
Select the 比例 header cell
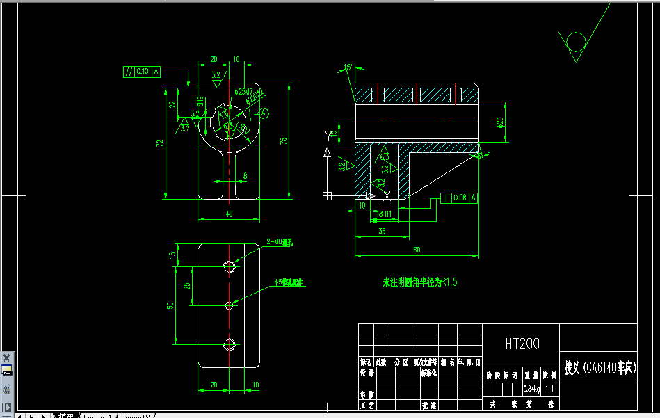click(549, 375)
